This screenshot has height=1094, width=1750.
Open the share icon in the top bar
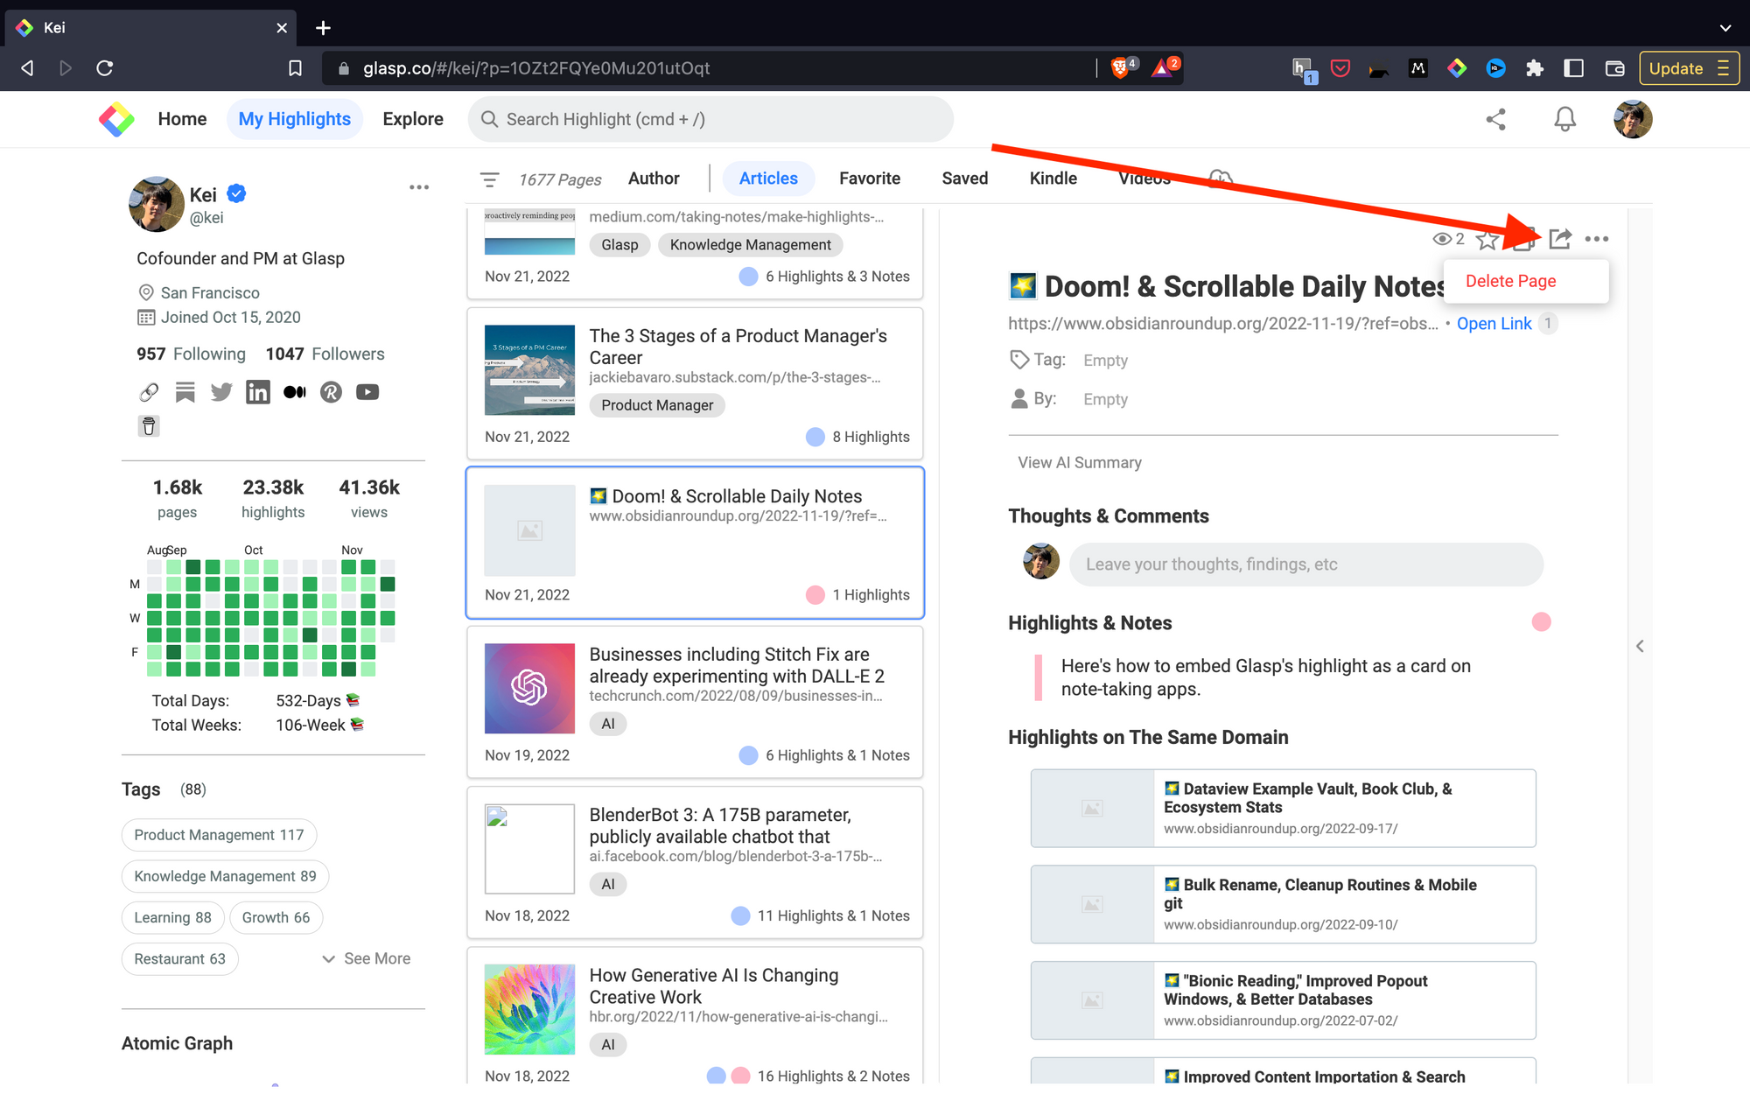click(x=1495, y=119)
